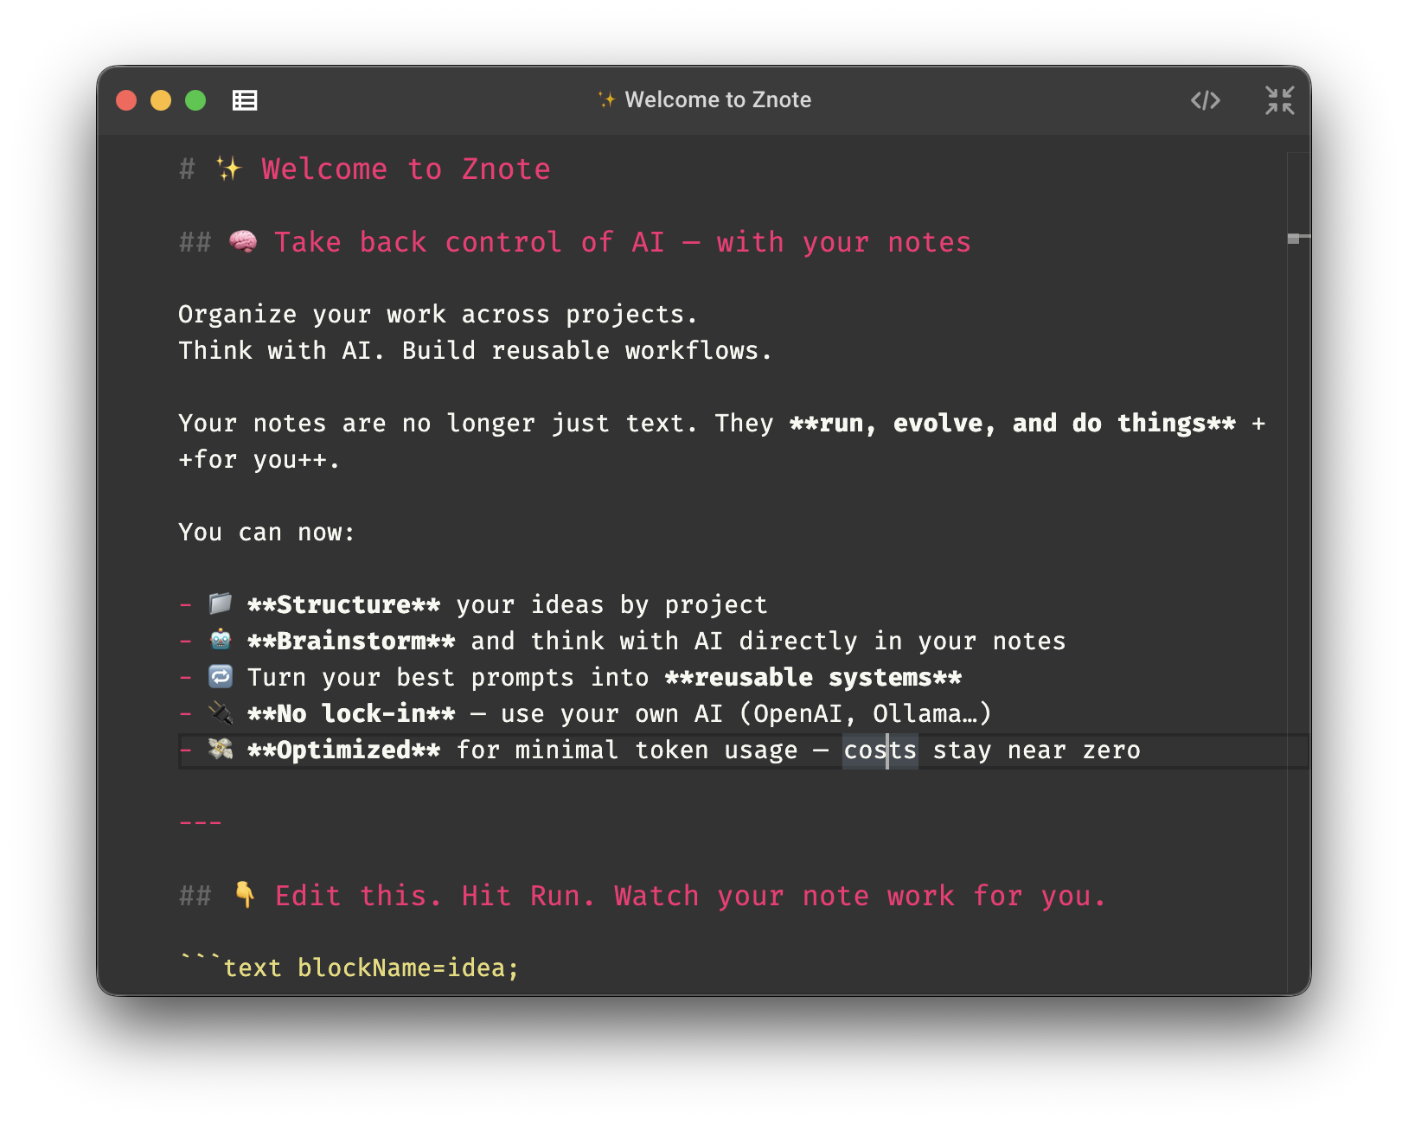Click the line 'You can now:'
The width and height of the screenshot is (1408, 1124).
coord(266,532)
